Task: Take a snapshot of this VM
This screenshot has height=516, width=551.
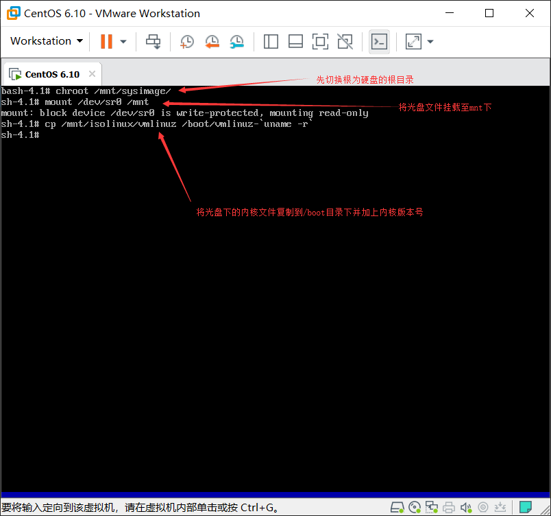Action: coord(187,41)
